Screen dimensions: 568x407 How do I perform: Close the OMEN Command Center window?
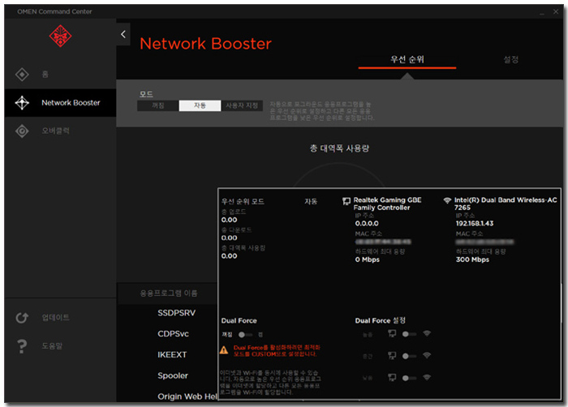point(556,12)
